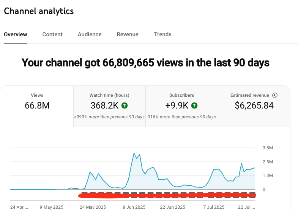Click the Overview tab
The width and height of the screenshot is (298, 211).
pos(16,34)
